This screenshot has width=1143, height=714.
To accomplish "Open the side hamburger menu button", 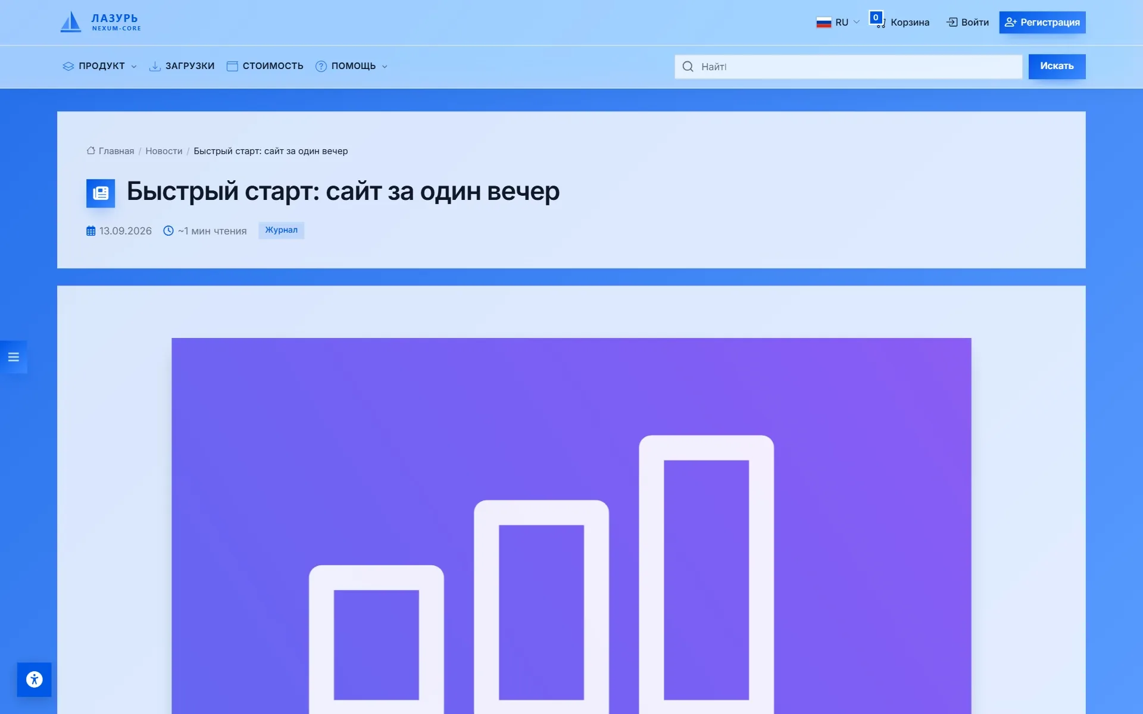I will pyautogui.click(x=14, y=357).
